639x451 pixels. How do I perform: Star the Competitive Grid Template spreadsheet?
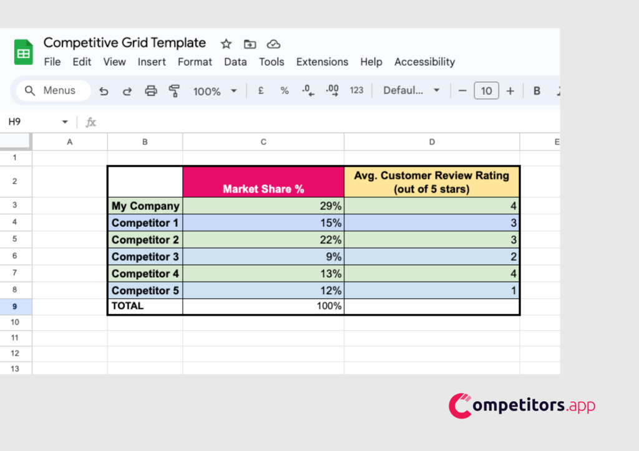(226, 44)
